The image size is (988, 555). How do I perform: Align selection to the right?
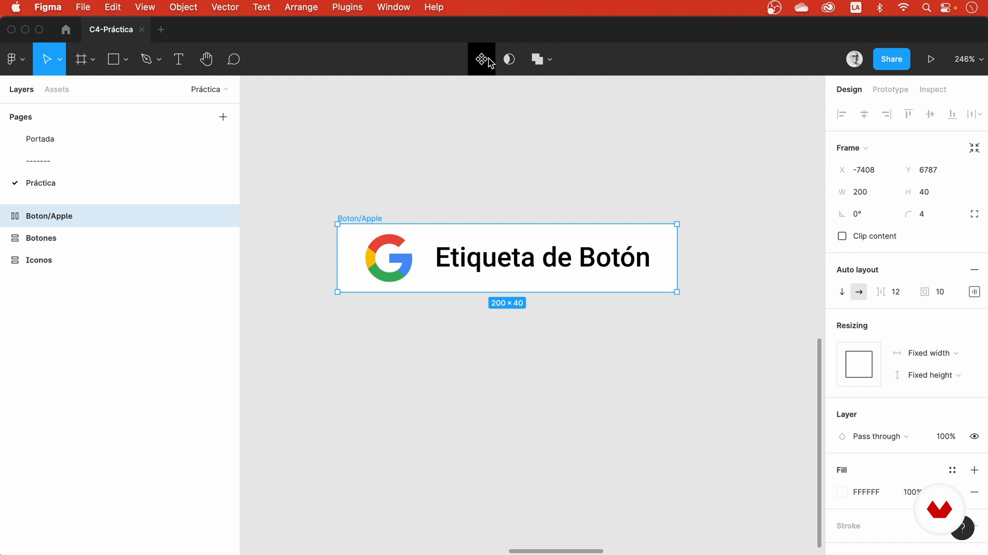[x=886, y=114]
